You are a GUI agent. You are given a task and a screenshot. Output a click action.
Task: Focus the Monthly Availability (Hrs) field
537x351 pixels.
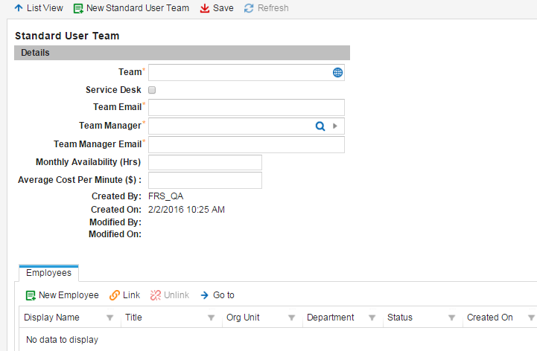click(206, 162)
